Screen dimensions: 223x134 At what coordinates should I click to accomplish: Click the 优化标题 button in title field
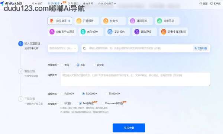pyautogui.click(x=201, y=48)
